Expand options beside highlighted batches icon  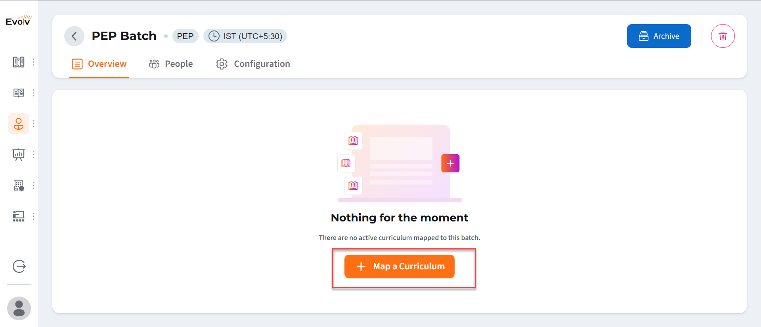tap(34, 124)
